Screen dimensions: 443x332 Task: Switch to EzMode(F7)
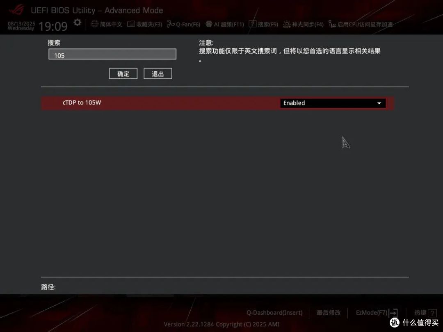[x=377, y=313]
